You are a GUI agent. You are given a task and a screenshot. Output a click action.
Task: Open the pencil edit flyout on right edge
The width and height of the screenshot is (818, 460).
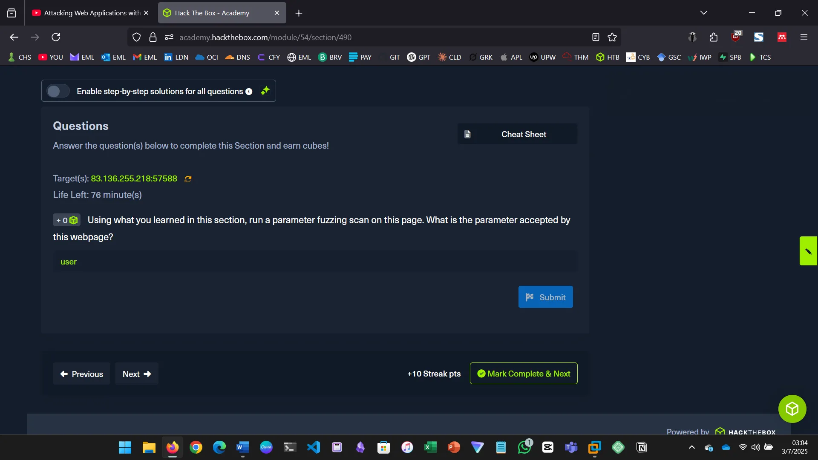click(x=808, y=251)
